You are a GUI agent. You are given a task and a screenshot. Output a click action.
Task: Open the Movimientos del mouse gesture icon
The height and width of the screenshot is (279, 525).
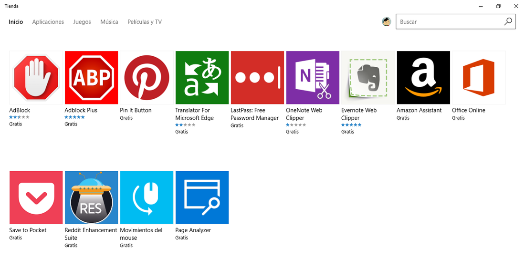tap(147, 197)
